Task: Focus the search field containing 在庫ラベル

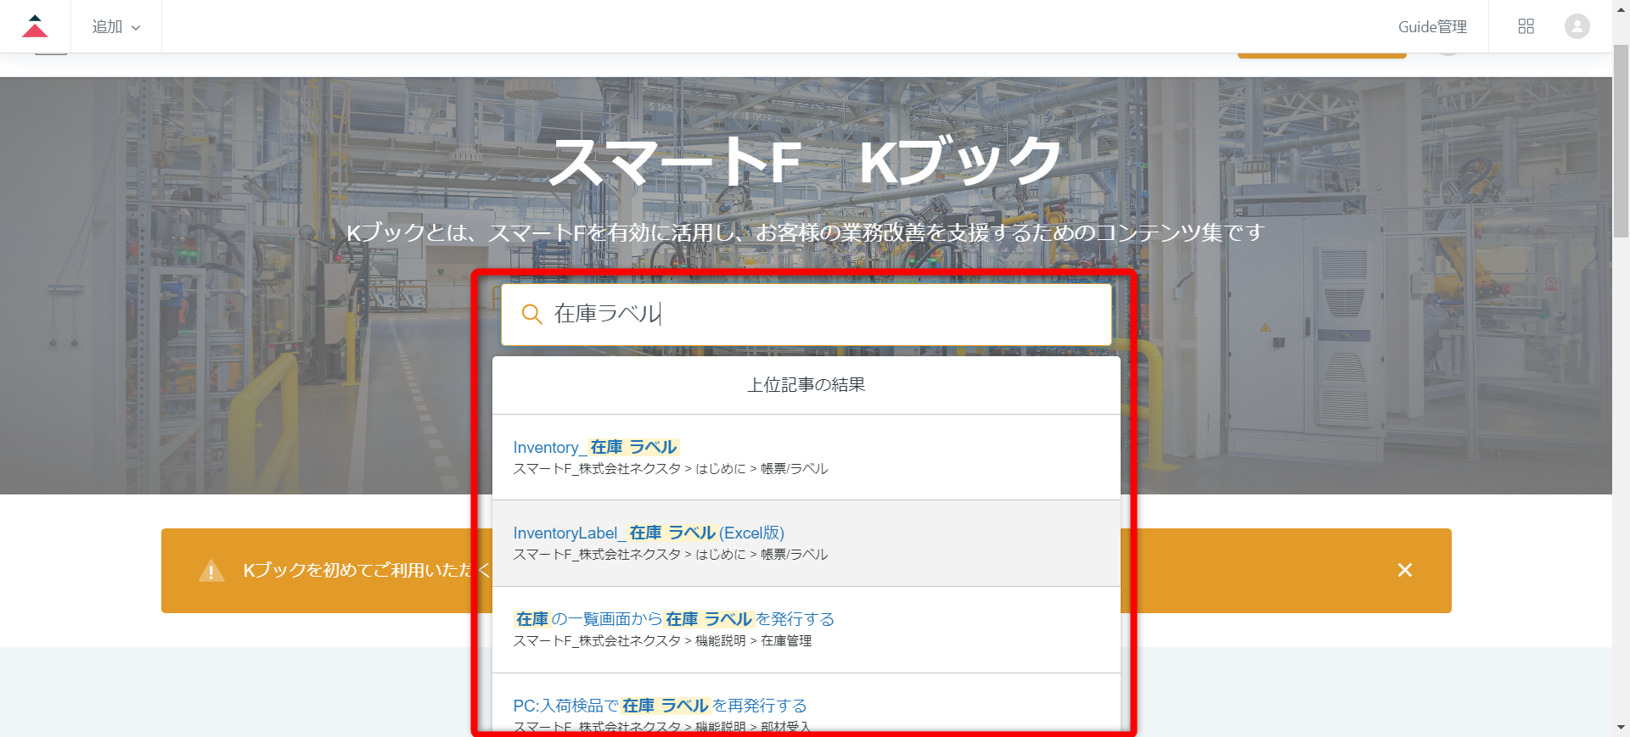Action: point(815,315)
